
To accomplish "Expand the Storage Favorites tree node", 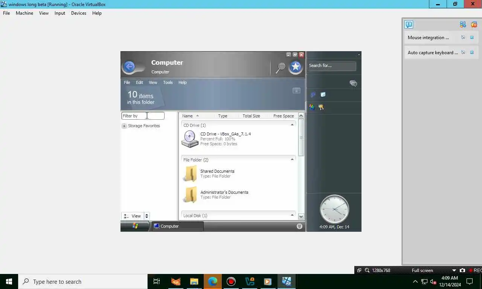I will click(x=124, y=126).
